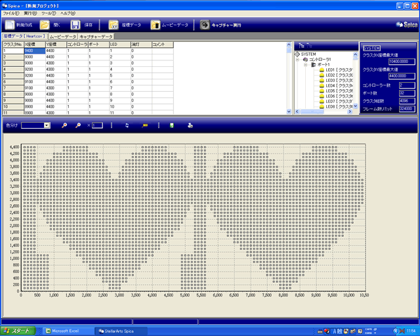Viewport: 420px width, 336px height.
Task: Click the zoom multiplier input field
Action: (97, 125)
